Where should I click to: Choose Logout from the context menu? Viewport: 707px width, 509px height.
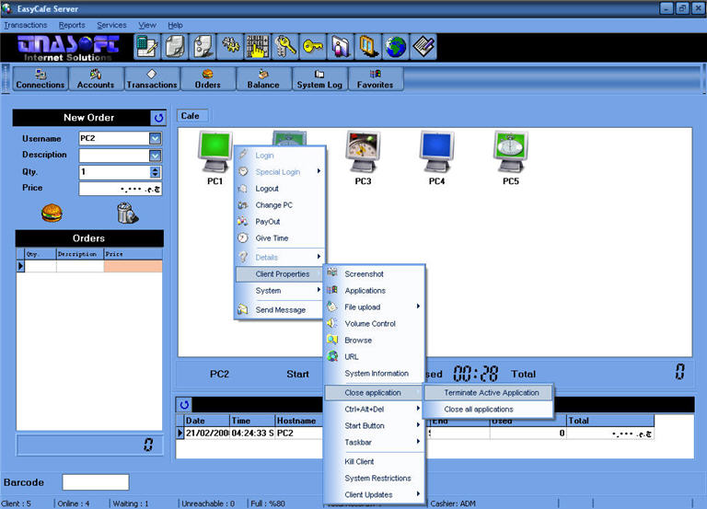click(280, 189)
